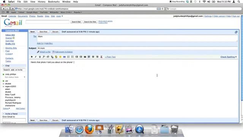Open chat with Jer
Viewport: 243px width, 137px height.
(x=6, y=81)
